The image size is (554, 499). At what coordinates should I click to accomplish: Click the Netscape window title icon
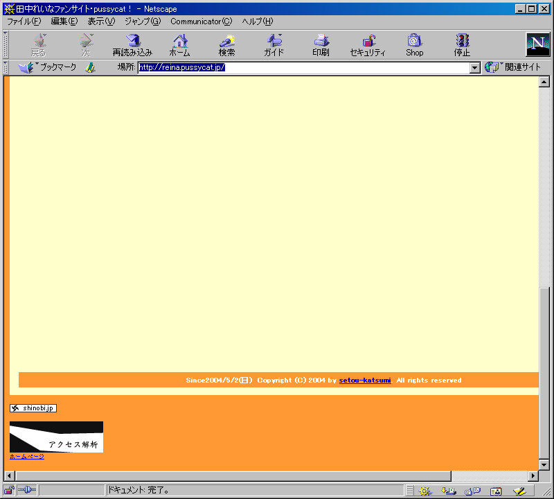tap(9, 9)
